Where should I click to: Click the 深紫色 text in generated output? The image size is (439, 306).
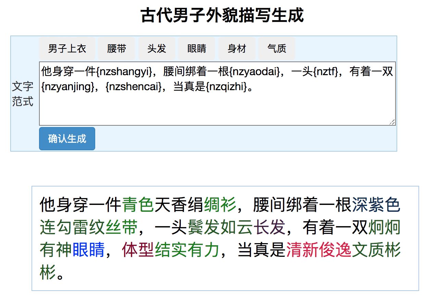[x=376, y=205]
